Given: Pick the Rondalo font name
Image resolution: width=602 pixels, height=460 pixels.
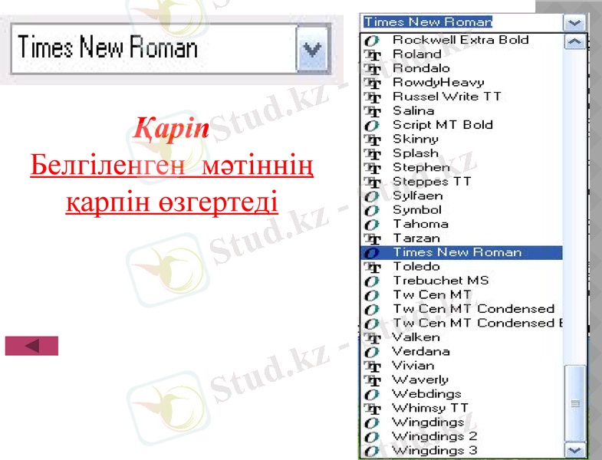Looking at the screenshot, I should point(421,68).
